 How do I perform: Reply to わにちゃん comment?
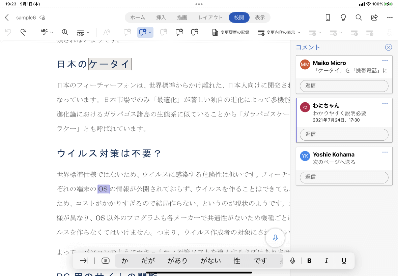click(x=344, y=134)
